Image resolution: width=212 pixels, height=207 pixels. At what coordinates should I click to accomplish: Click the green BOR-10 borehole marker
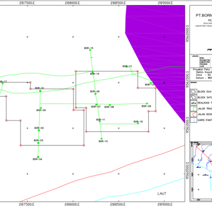(101, 139)
